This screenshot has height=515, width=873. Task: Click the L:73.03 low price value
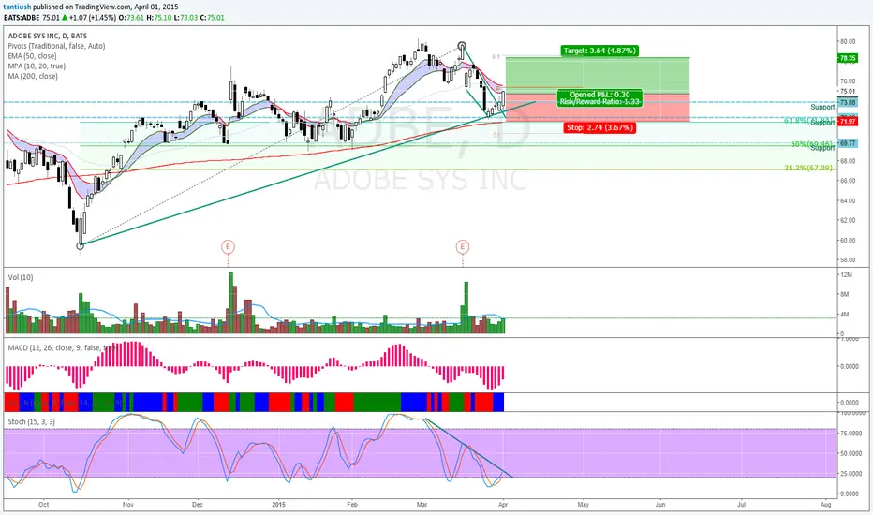pos(185,18)
